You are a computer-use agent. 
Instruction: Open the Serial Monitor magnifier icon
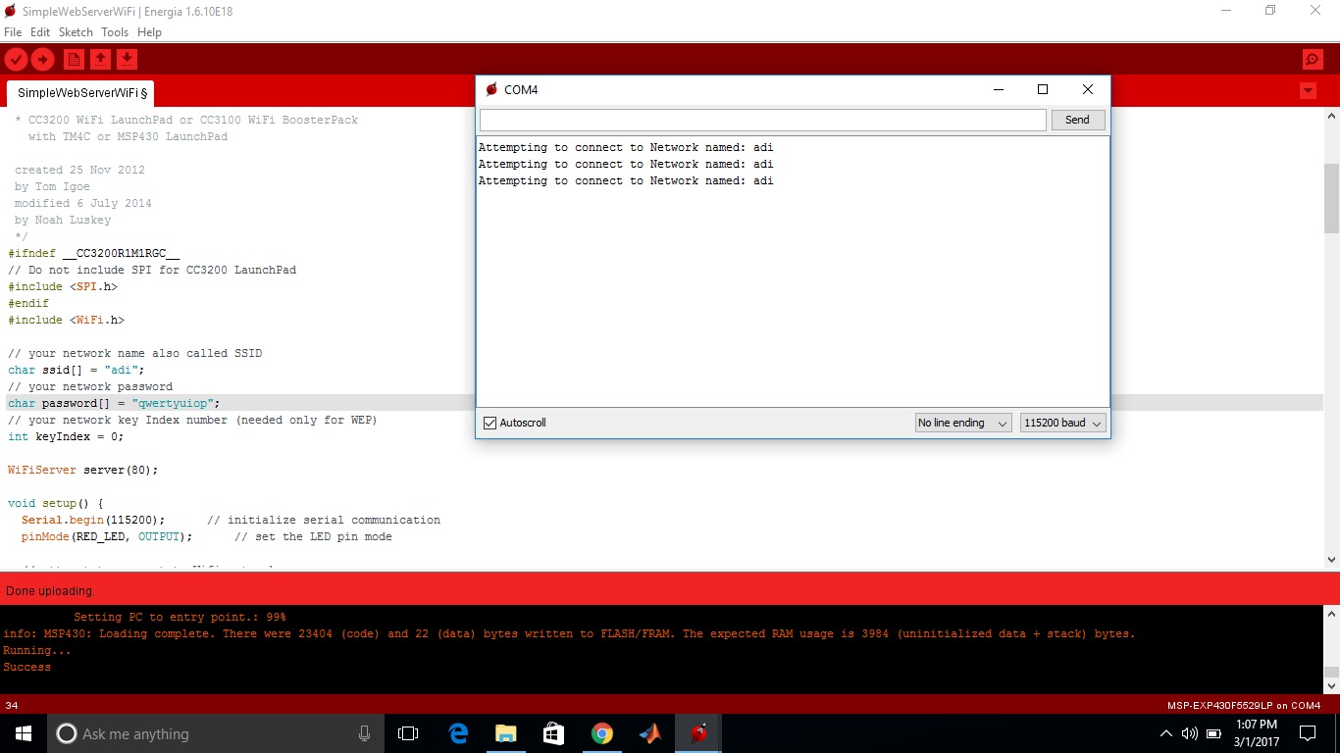click(1313, 60)
